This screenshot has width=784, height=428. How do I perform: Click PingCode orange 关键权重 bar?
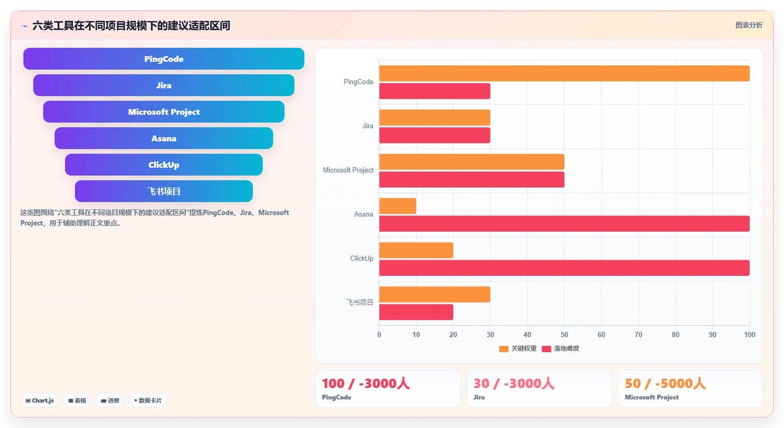(564, 73)
